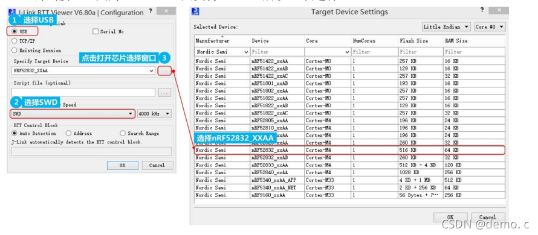
Task: Open the 4000 kHz speed dropdown
Action: tap(154, 113)
